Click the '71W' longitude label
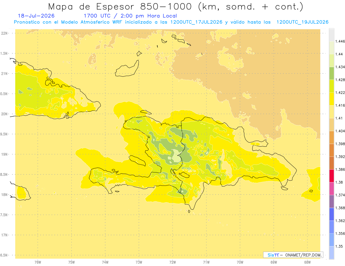 [x=206, y=262]
